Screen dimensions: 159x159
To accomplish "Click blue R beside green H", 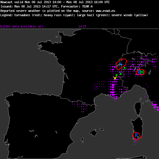I will (x=139, y=72).
